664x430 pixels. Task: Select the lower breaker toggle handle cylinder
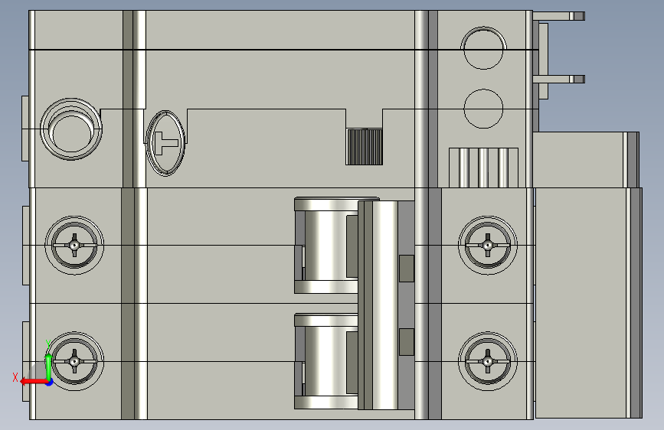point(326,361)
